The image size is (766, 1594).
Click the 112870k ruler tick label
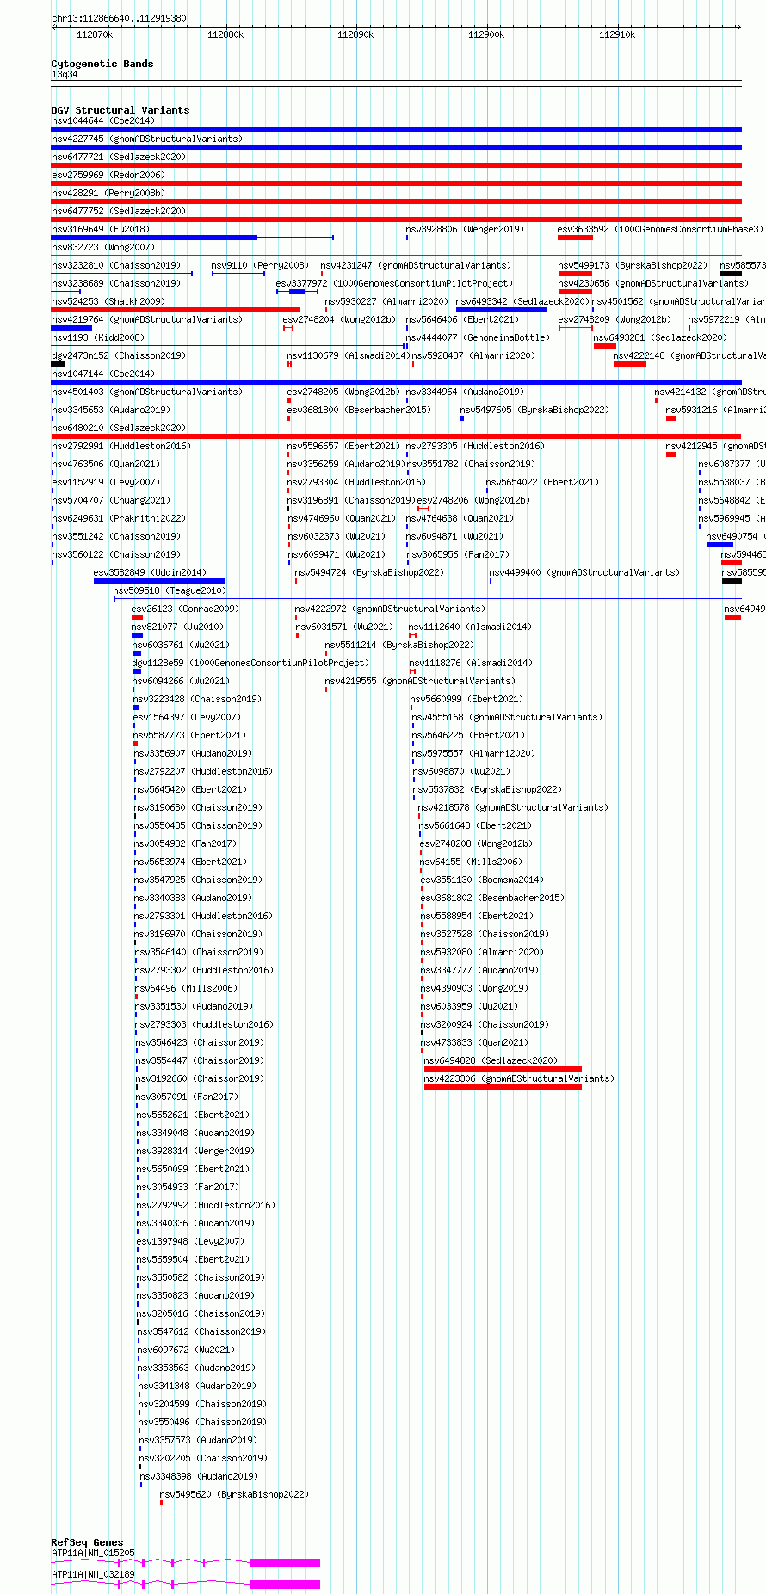point(95,34)
